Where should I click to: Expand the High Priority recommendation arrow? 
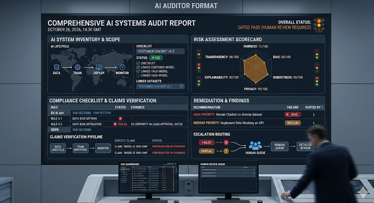pos(314,115)
